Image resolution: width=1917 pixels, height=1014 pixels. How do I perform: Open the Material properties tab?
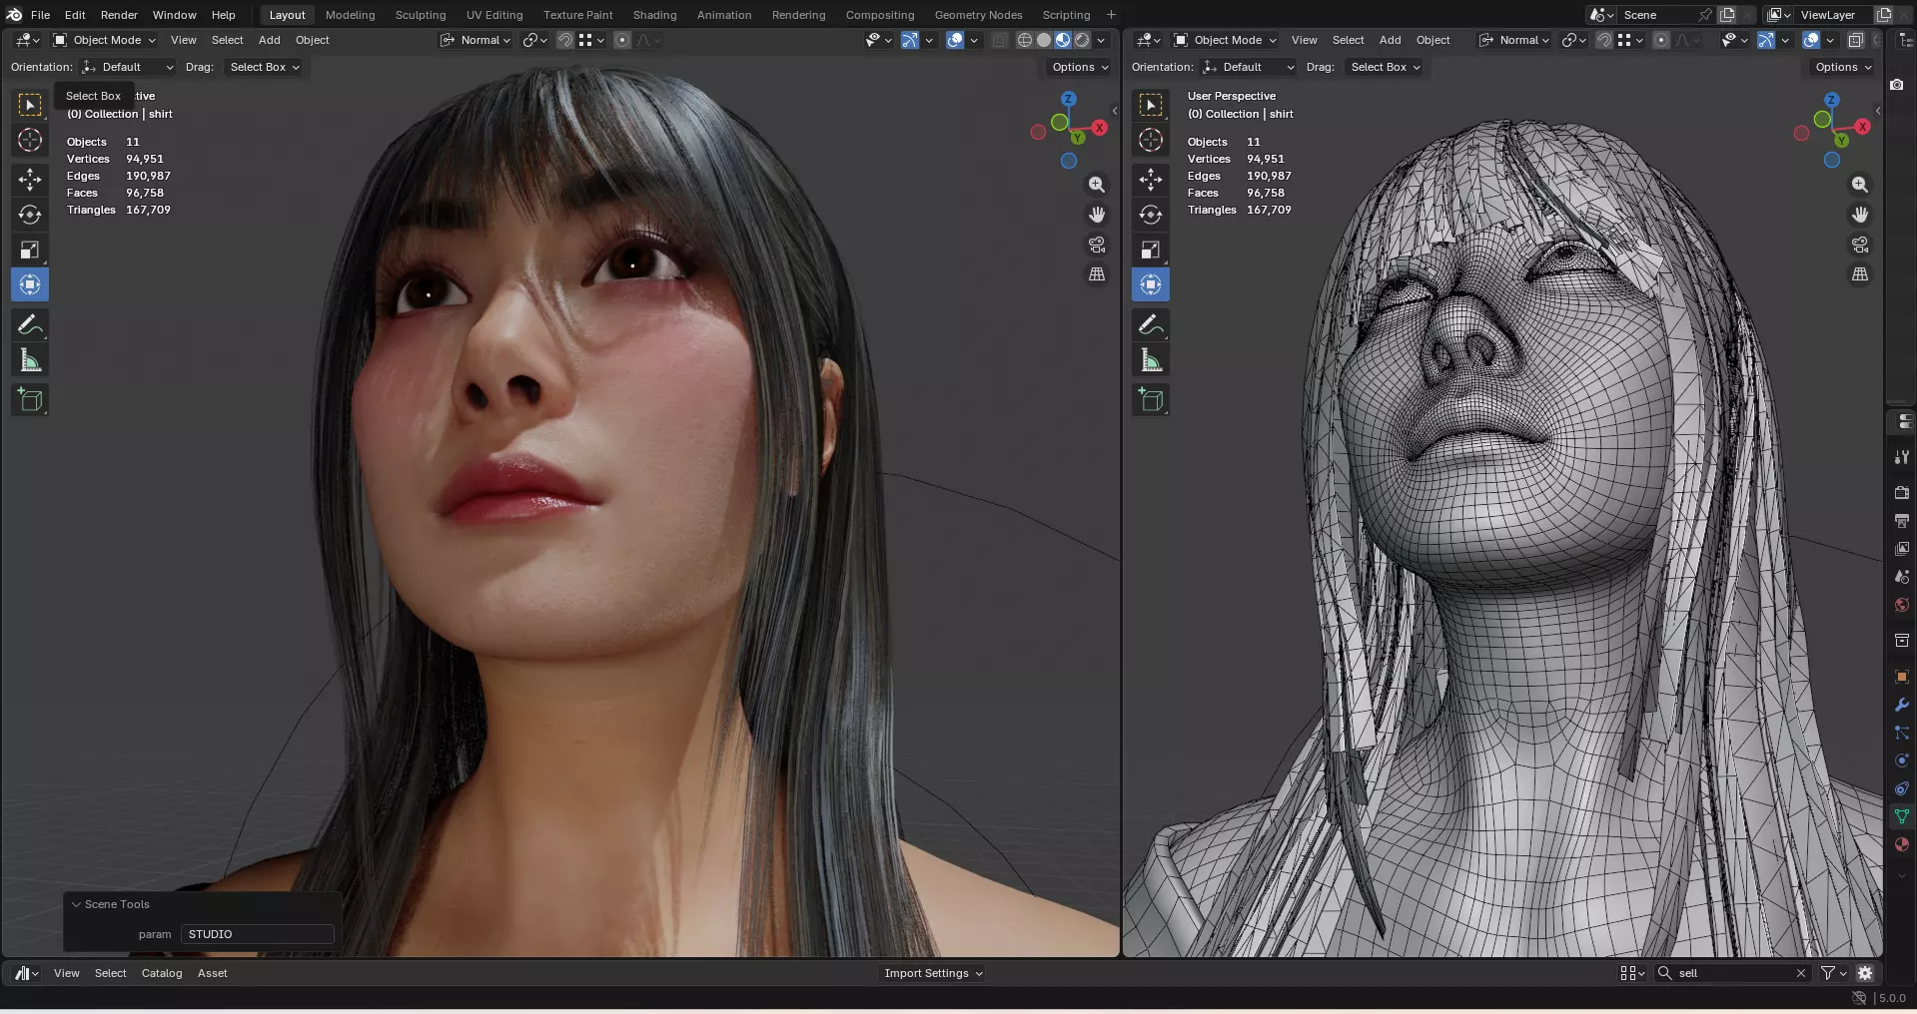tap(1902, 844)
